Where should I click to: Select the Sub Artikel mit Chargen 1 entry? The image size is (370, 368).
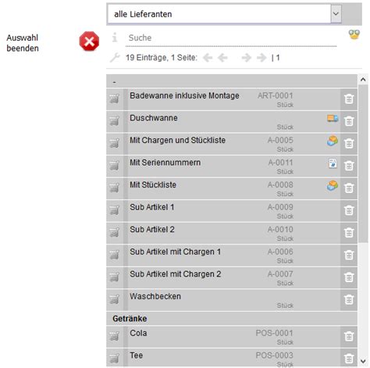point(232,255)
